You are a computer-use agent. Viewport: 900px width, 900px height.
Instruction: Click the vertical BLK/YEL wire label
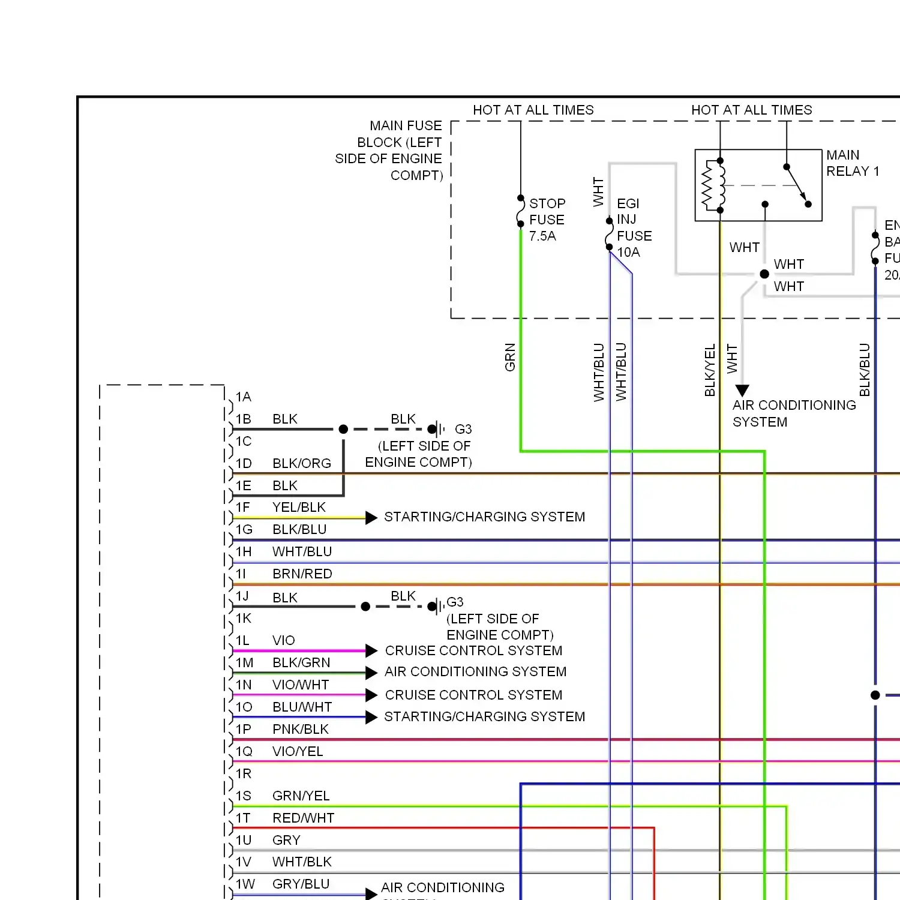pyautogui.click(x=710, y=370)
